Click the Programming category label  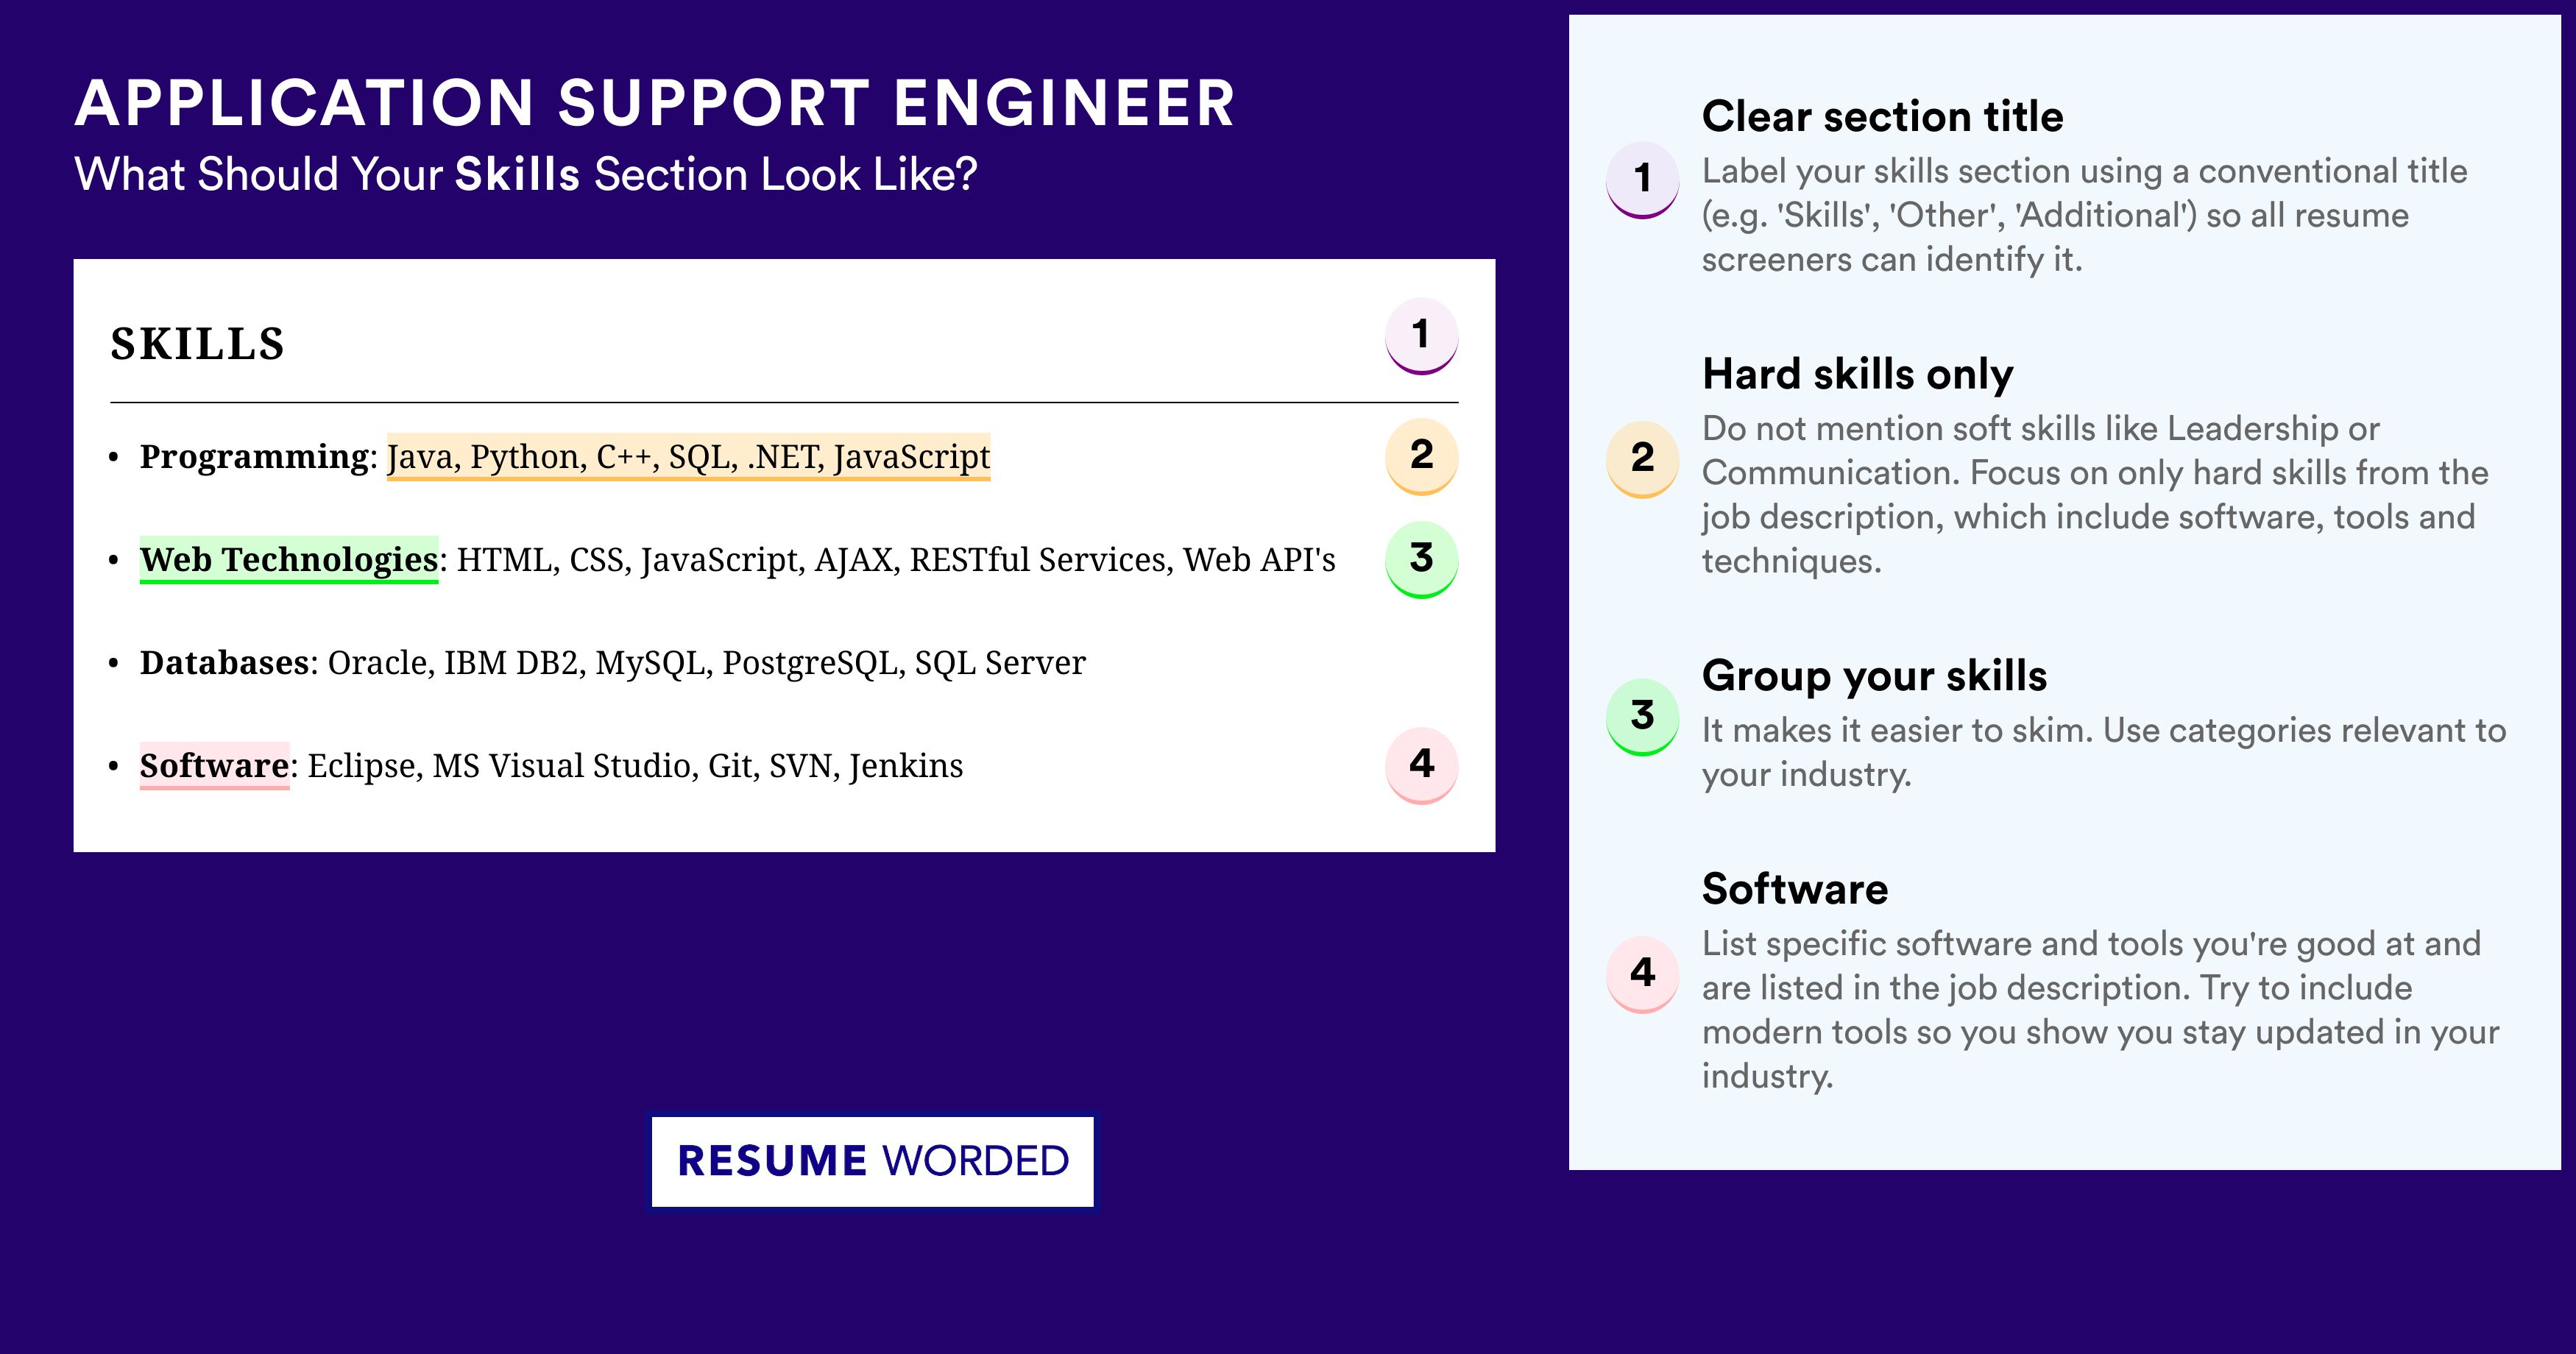254,456
